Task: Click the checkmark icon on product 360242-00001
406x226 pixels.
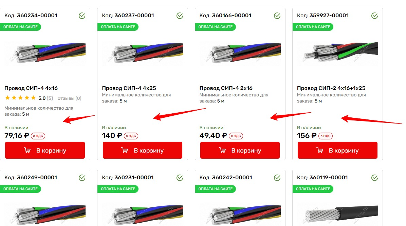Action: point(277,178)
